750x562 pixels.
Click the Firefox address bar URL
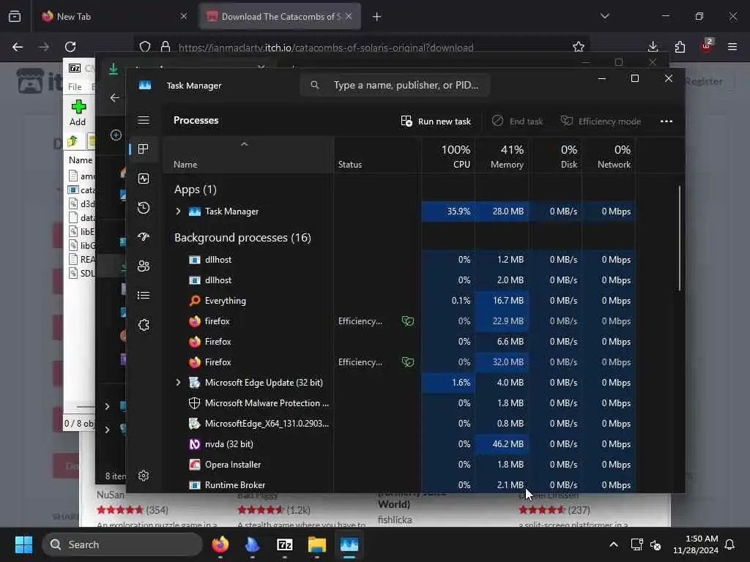tap(326, 48)
